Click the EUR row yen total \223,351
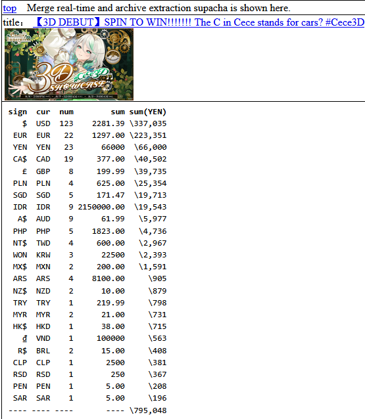Viewport: 365px width, 419px height. pyautogui.click(x=148, y=135)
